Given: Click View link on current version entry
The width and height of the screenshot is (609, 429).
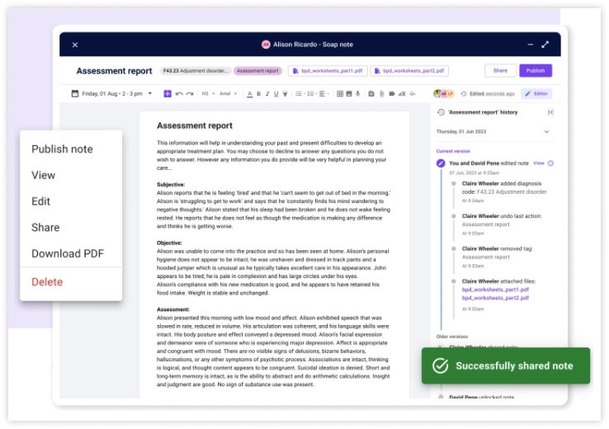Looking at the screenshot, I should [x=539, y=163].
